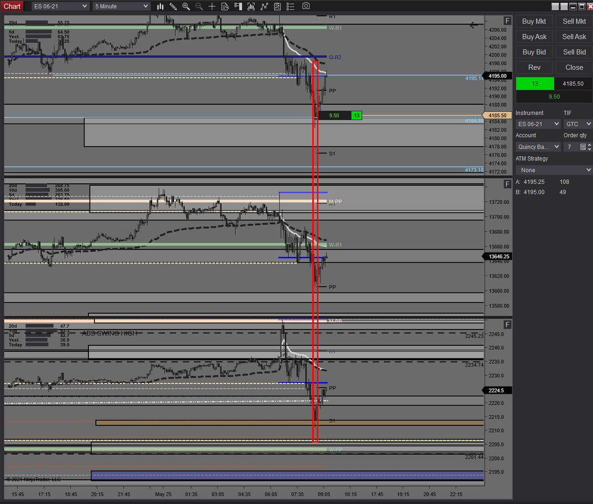Screen dimensions: 593x504
Task: Click the Close position button
Action: (x=574, y=67)
